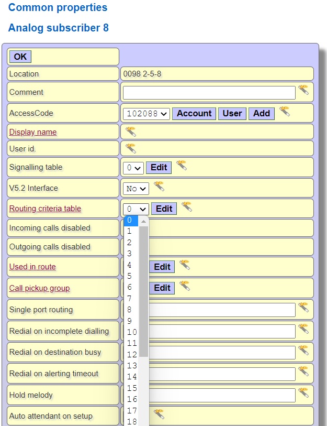The height and width of the screenshot is (426, 327).
Task: Open the AccessCode 102088 dropdown
Action: tap(146, 114)
